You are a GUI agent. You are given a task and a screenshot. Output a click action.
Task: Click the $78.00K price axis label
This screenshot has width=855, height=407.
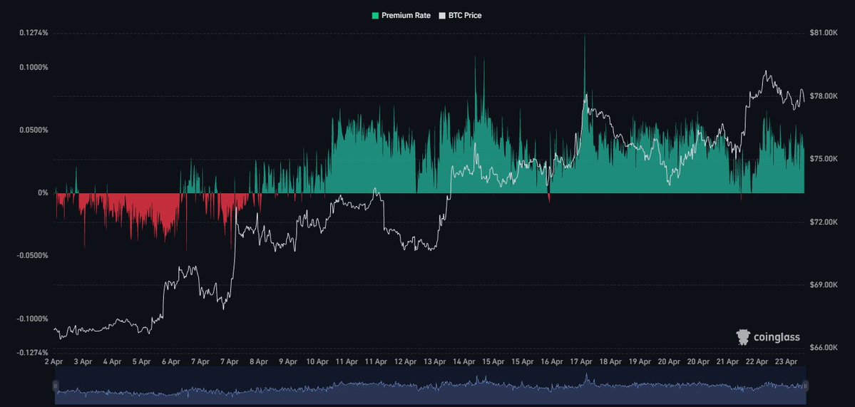point(824,96)
